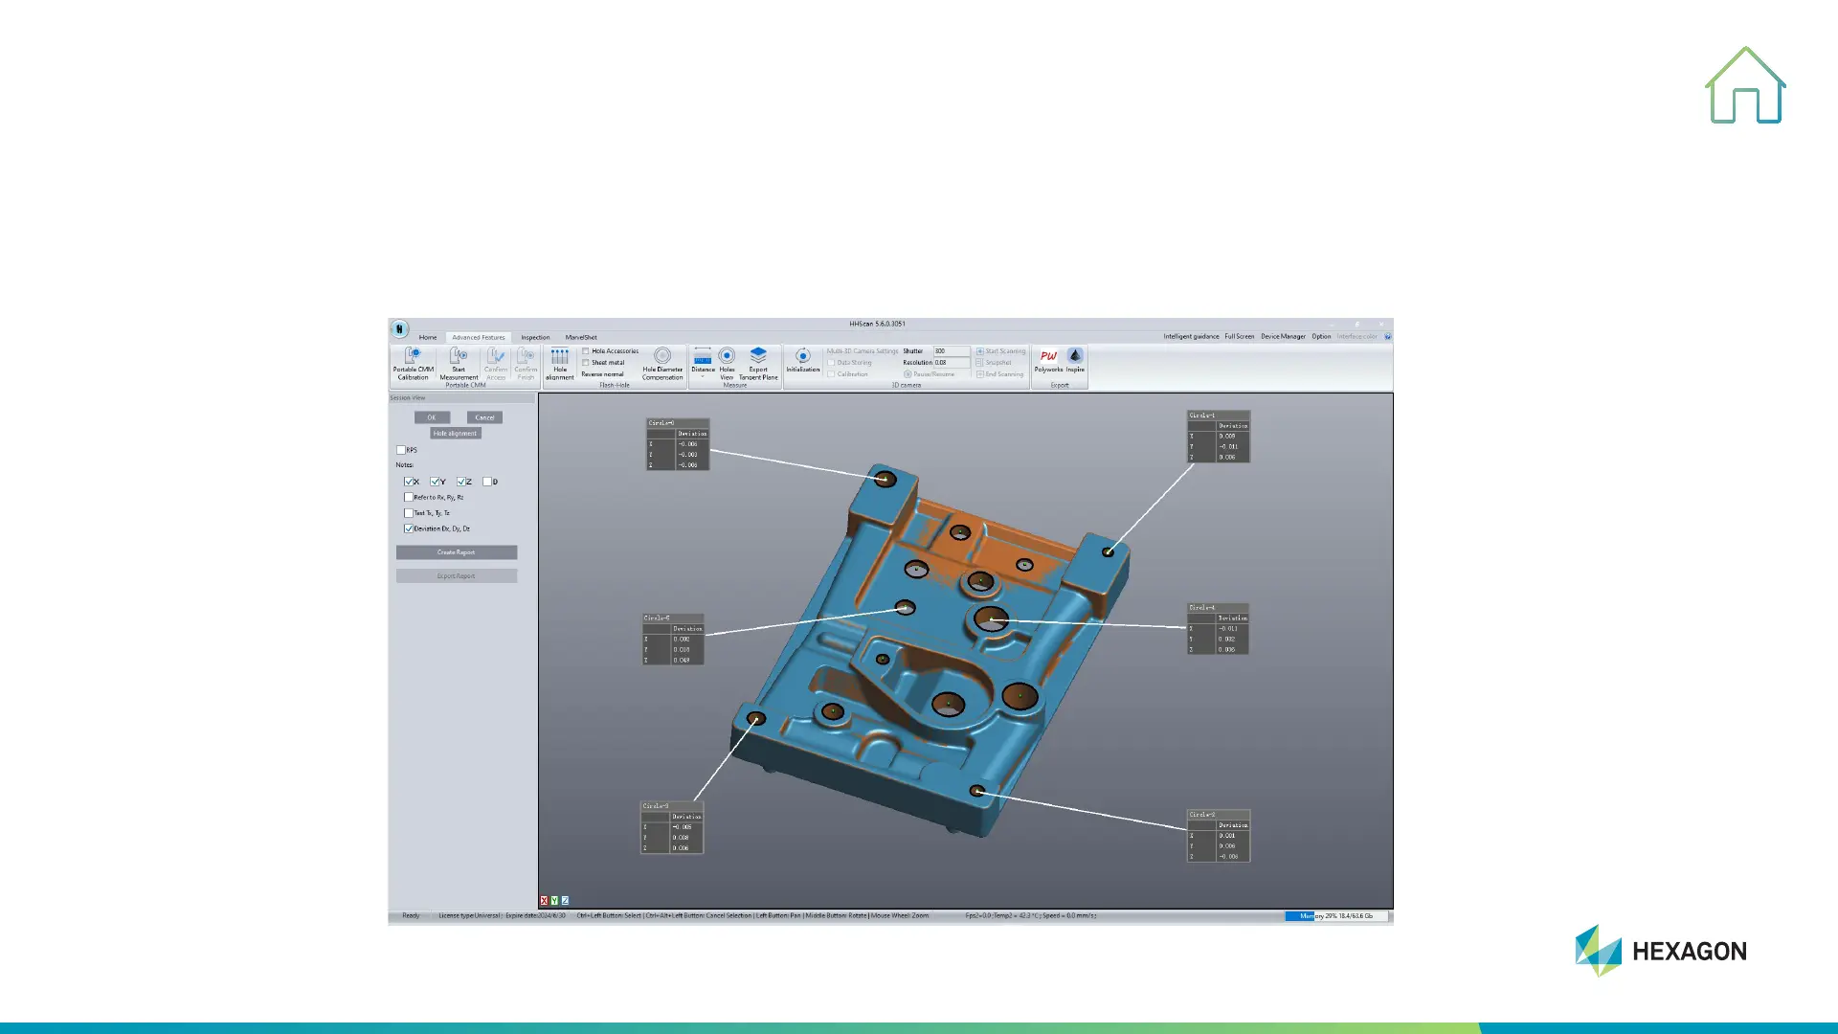Click the Start Measurement icon

click(x=459, y=357)
